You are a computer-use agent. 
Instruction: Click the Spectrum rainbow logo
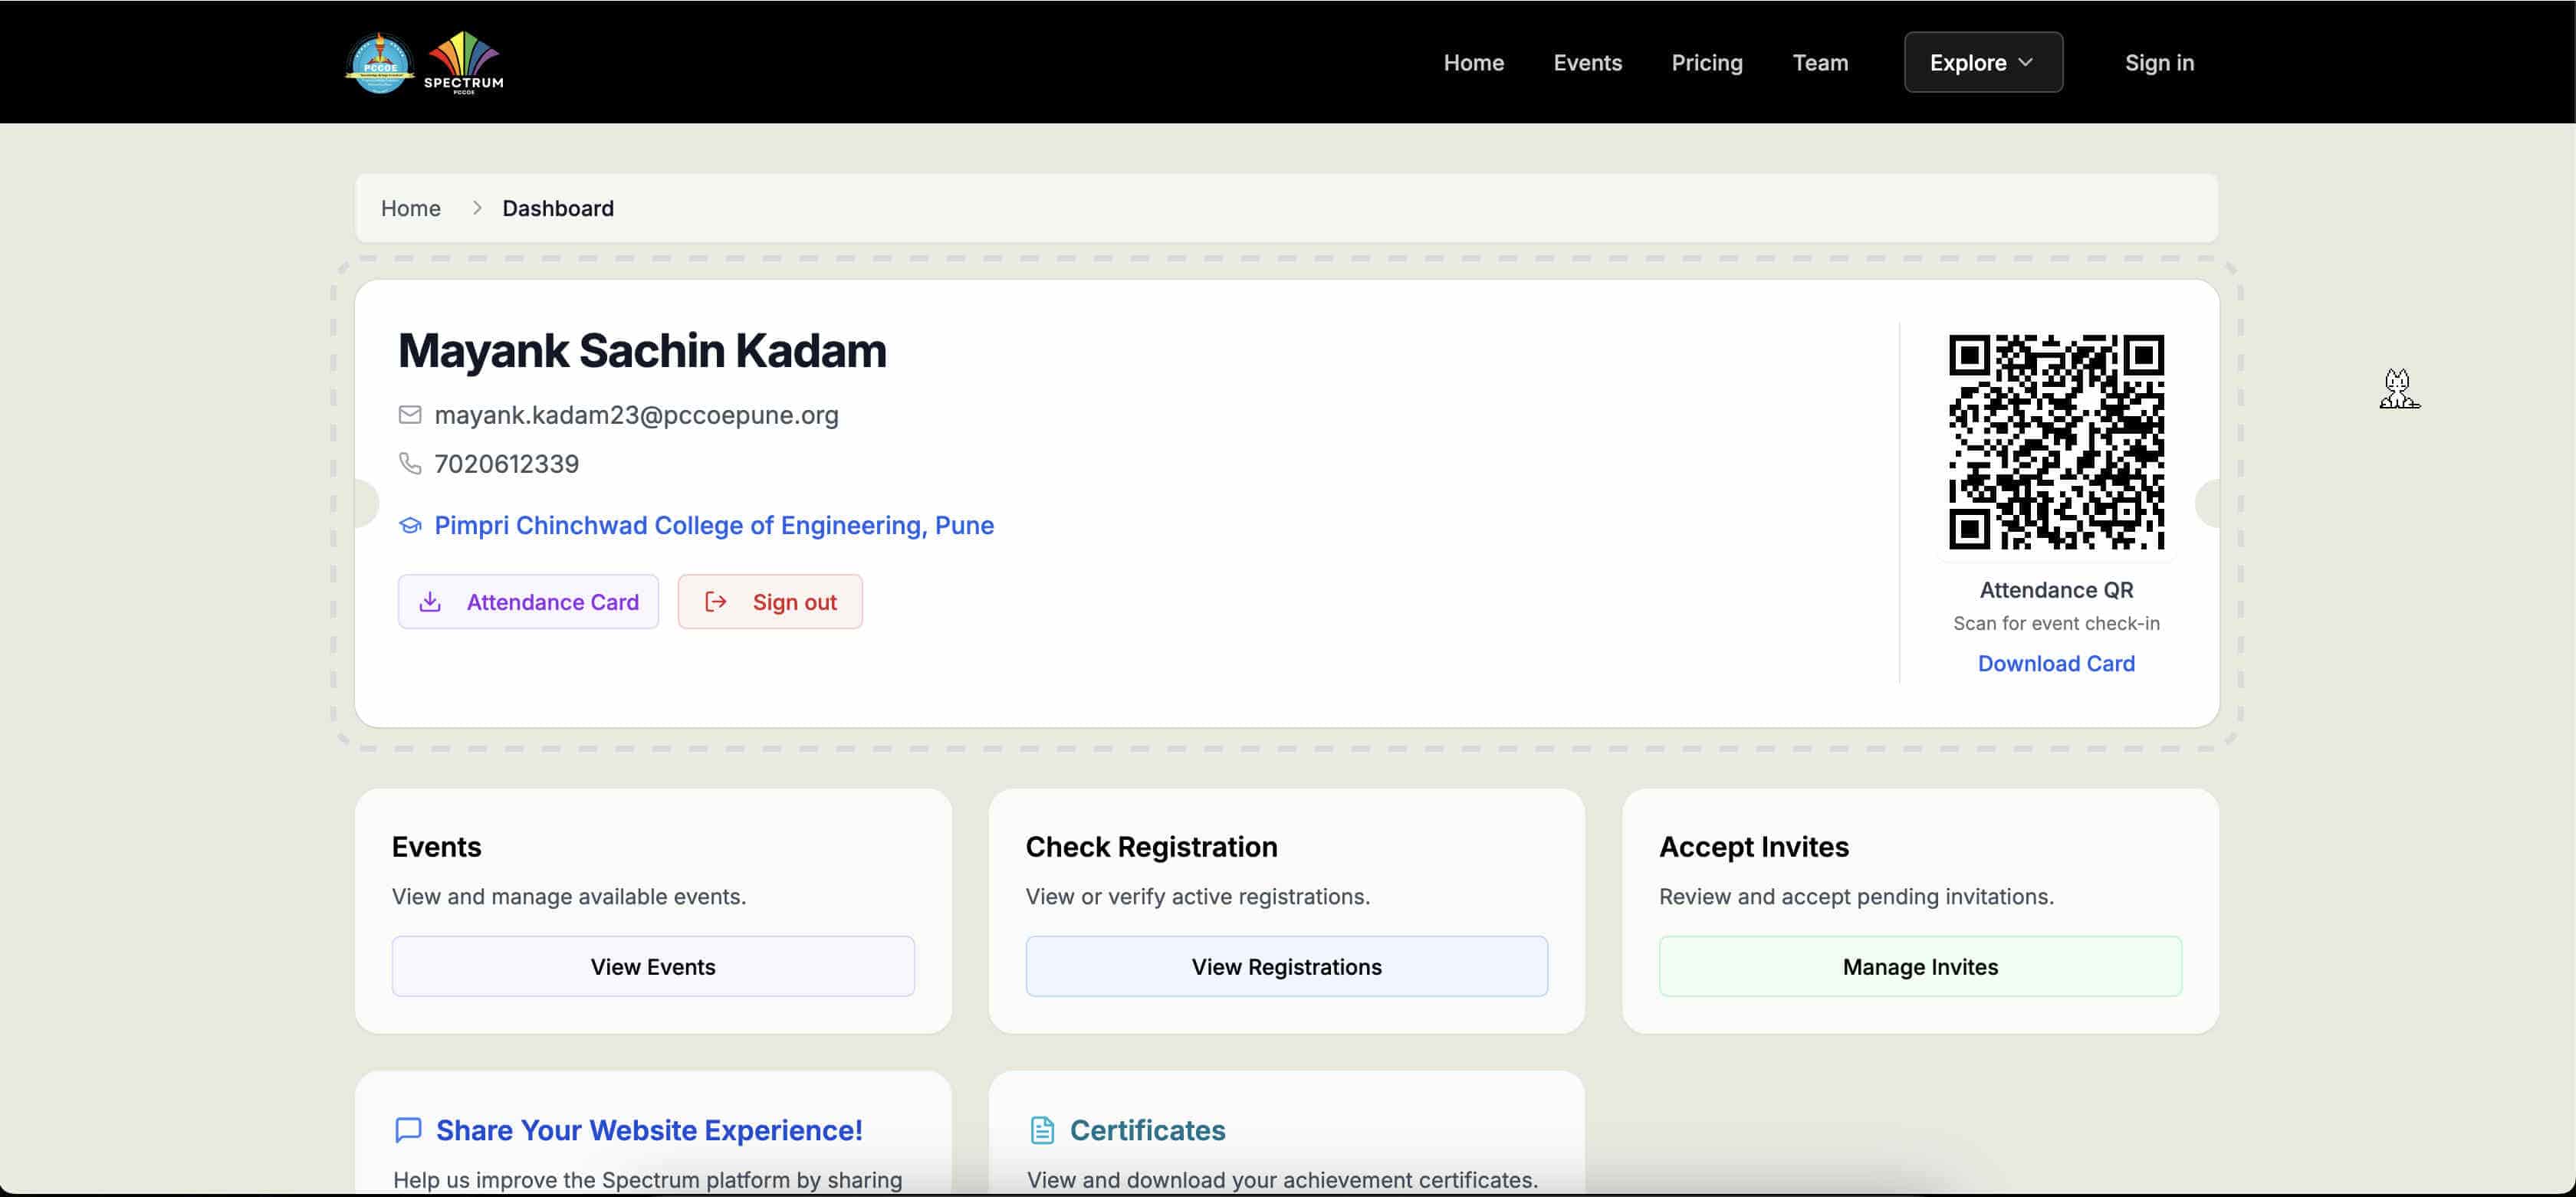coord(463,62)
